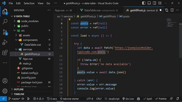Open notifications bell icon

(177, 99)
